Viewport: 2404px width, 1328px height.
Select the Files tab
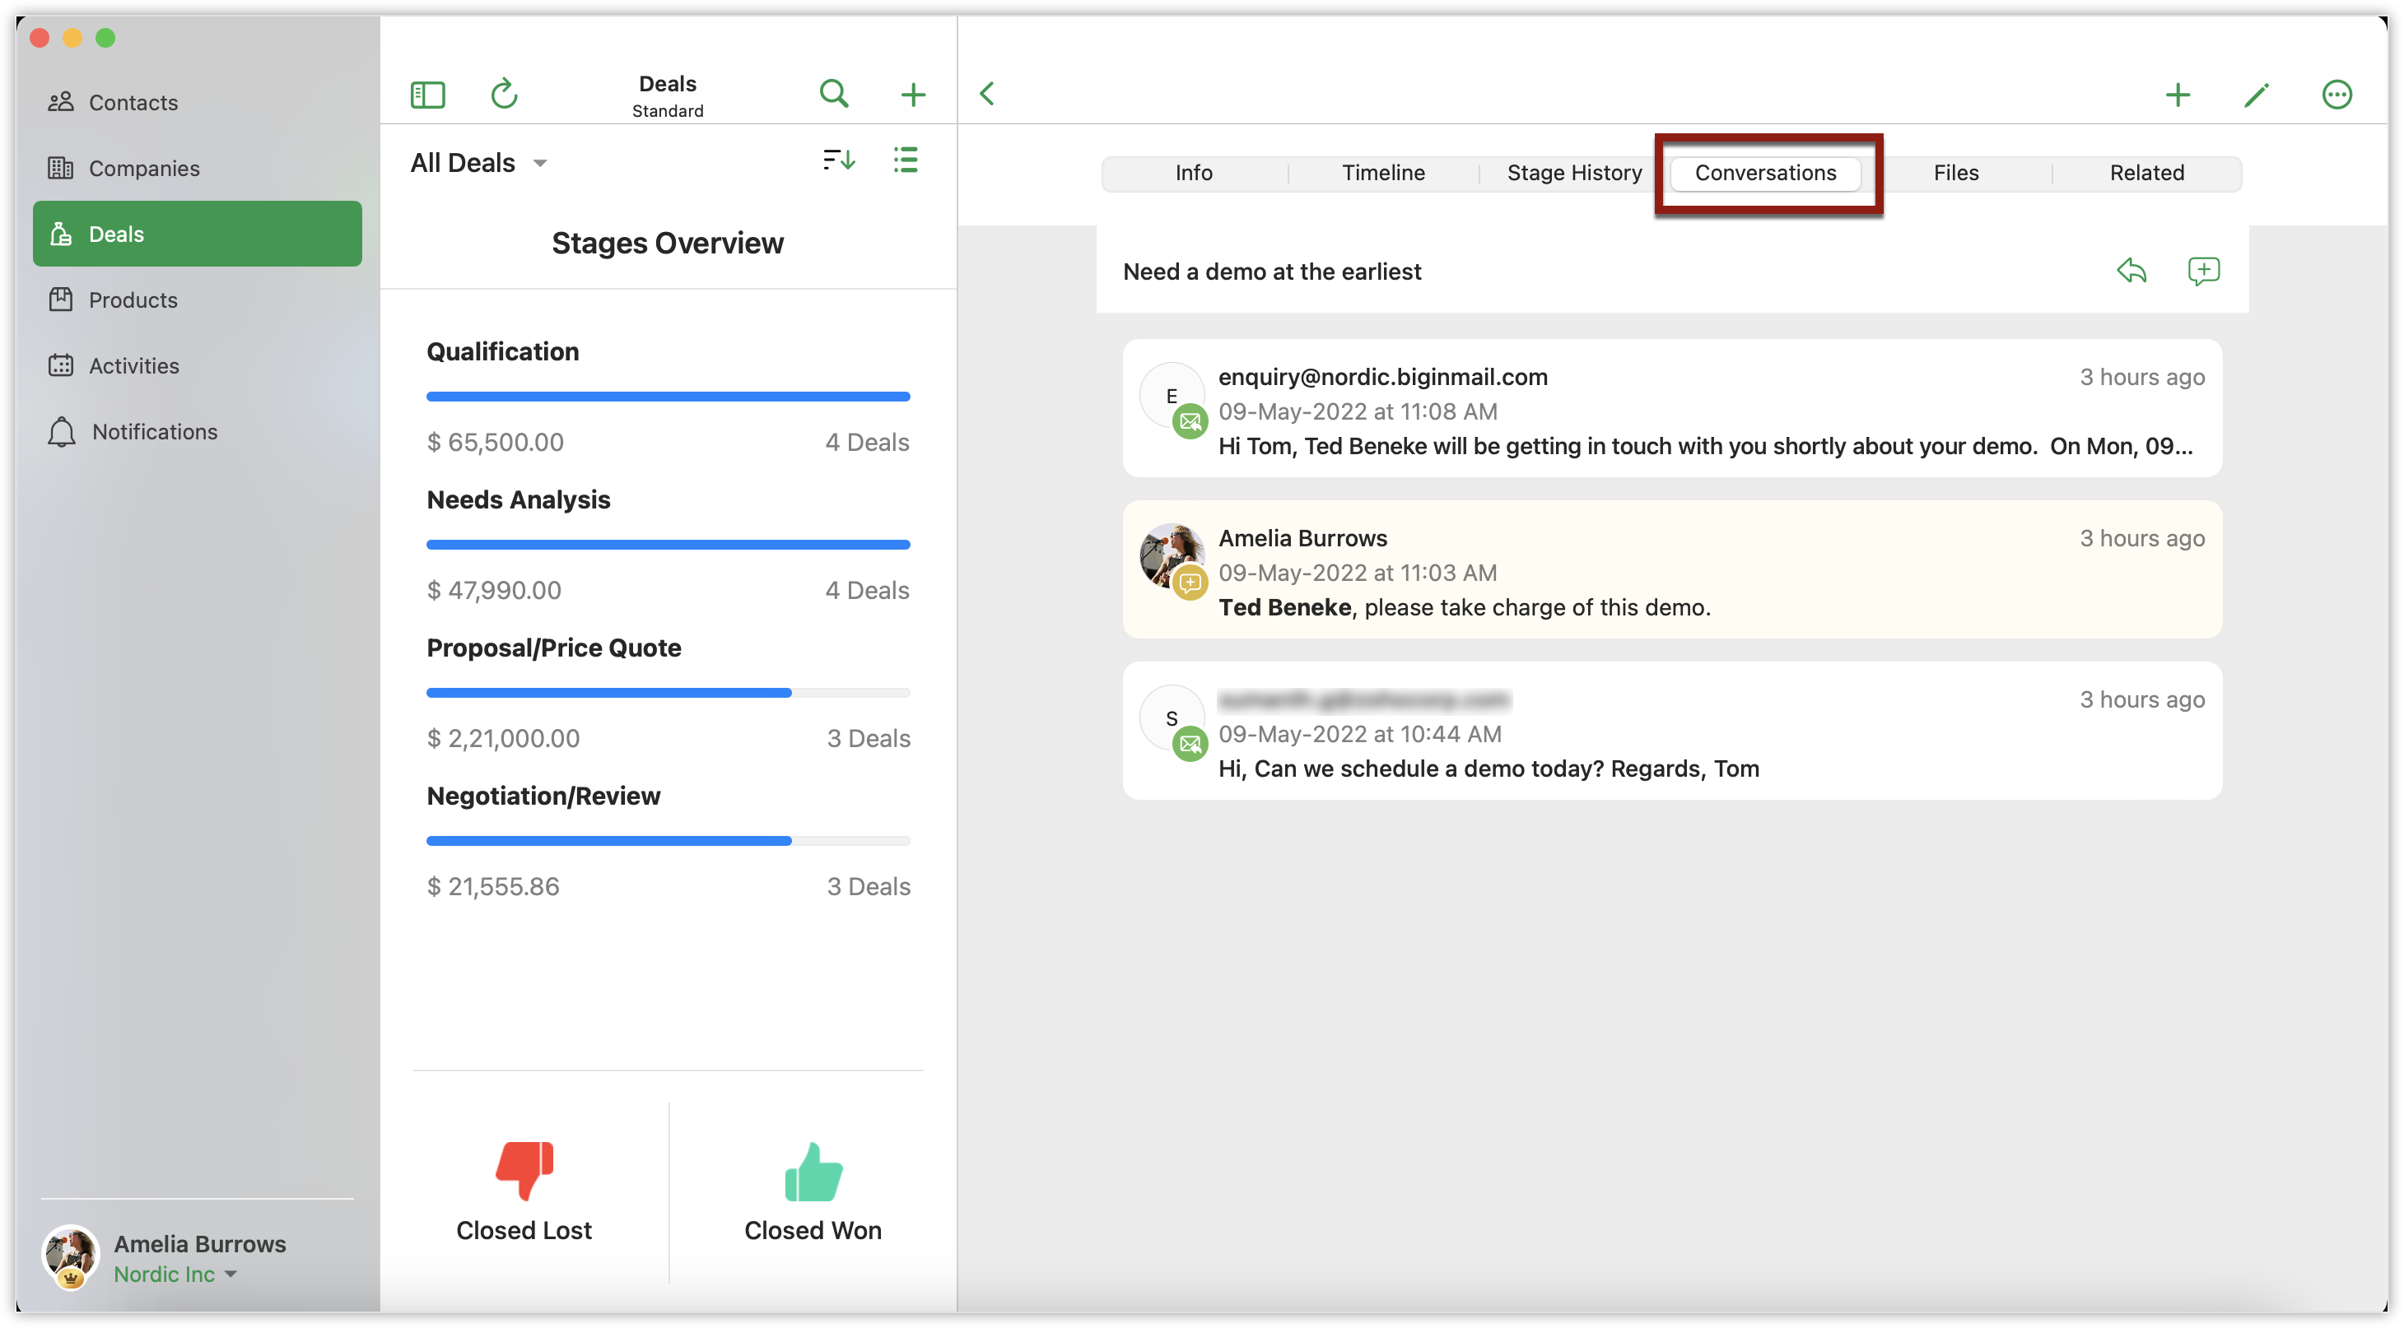1956,174
